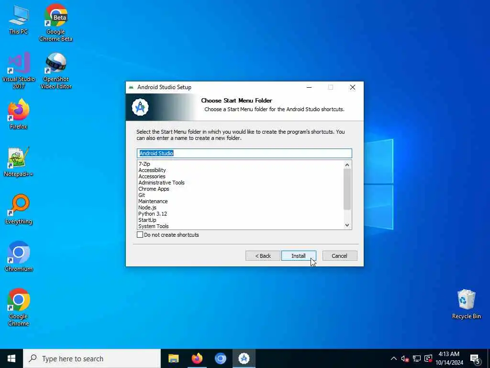Viewport: 490px width, 368px height.
Task: Switch to Chromium in the taskbar
Action: (220, 358)
